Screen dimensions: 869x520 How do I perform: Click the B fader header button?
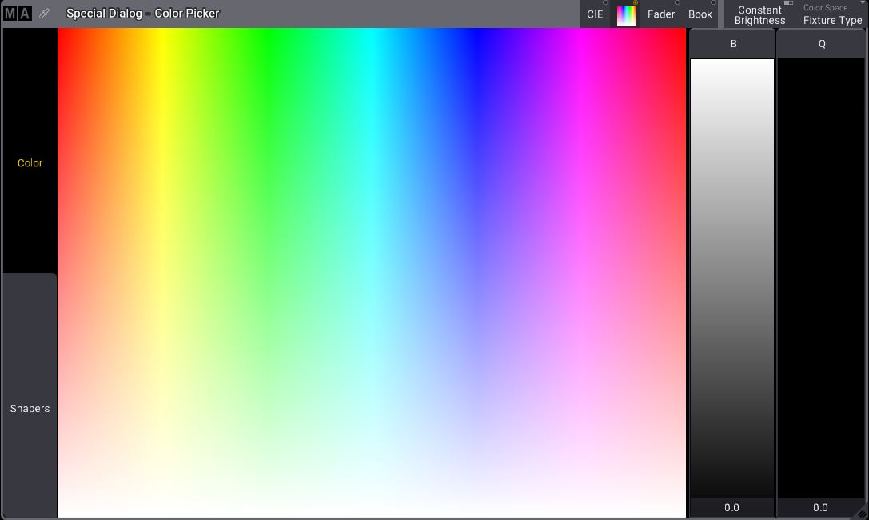click(x=733, y=44)
